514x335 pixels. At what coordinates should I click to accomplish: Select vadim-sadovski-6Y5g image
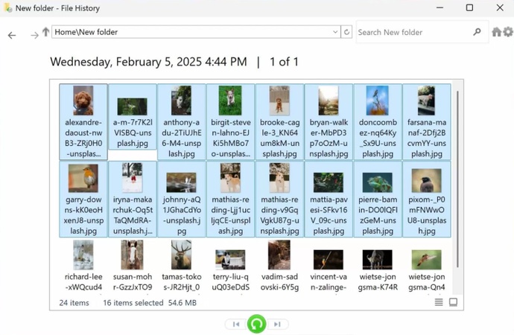(279, 266)
